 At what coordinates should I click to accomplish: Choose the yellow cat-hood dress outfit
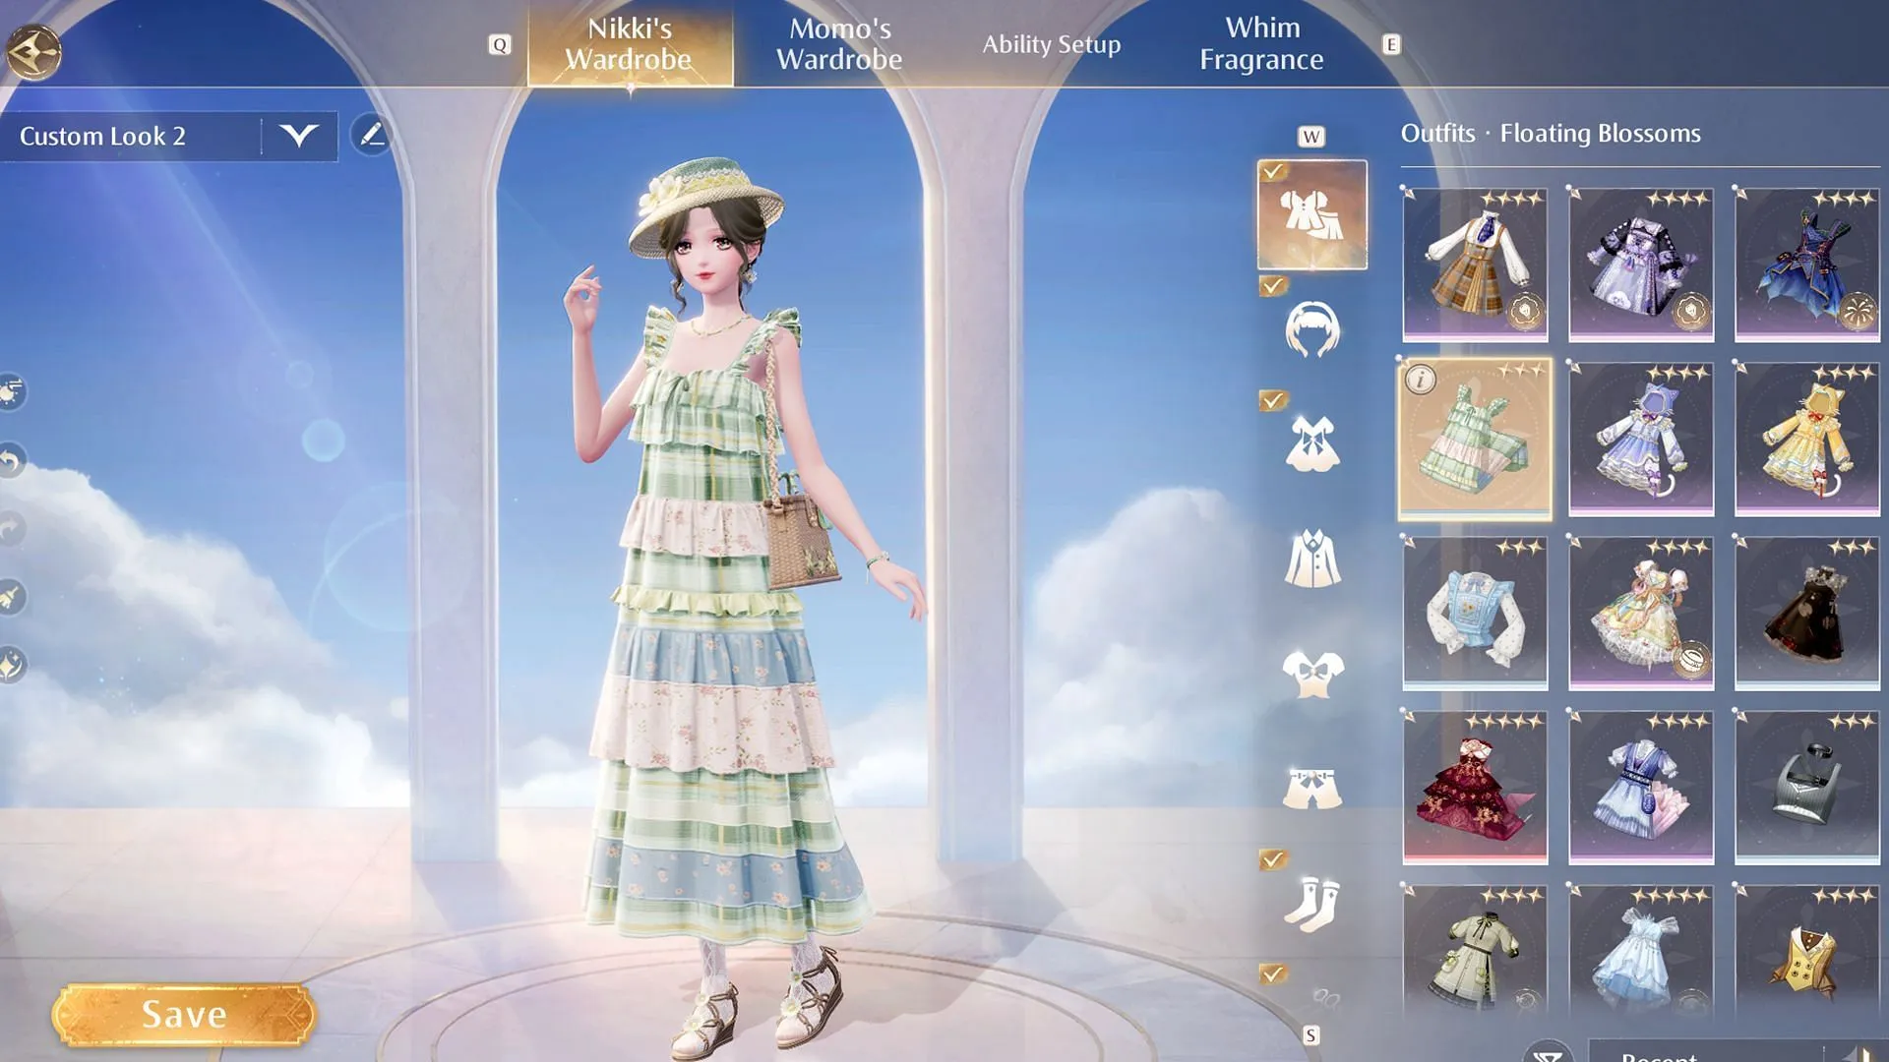click(x=1807, y=440)
